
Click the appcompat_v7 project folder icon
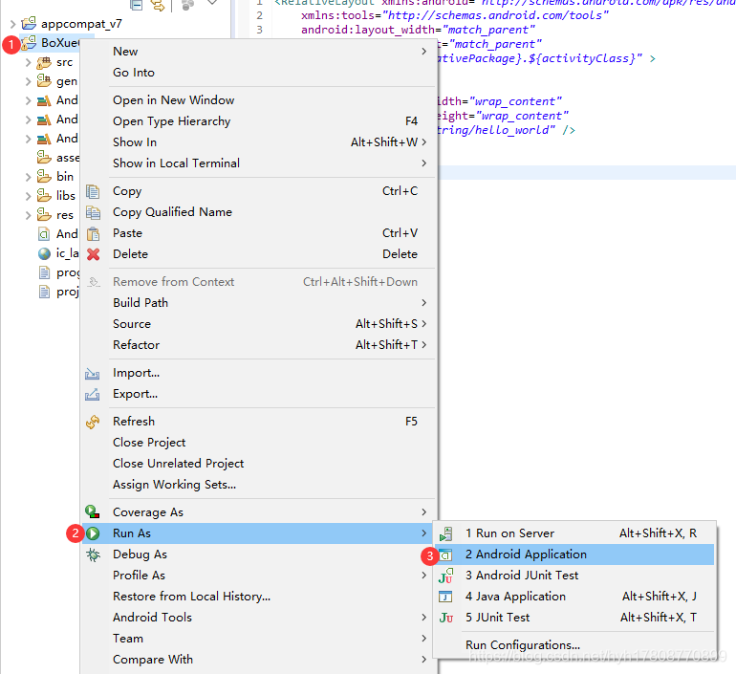[x=29, y=23]
